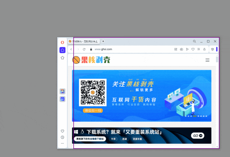Open the Aria star icon in sidebar

coord(62,58)
